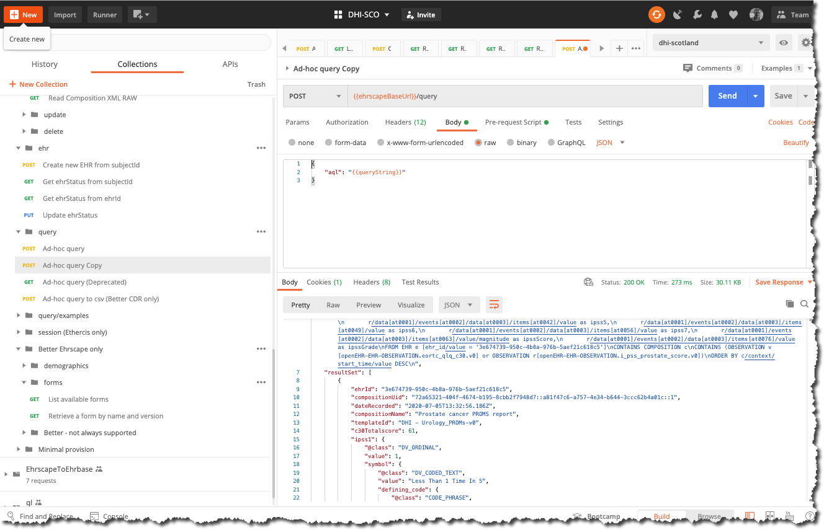Screen dimensions: 824x530
Task: Open the user avatar menu
Action: [756, 15]
